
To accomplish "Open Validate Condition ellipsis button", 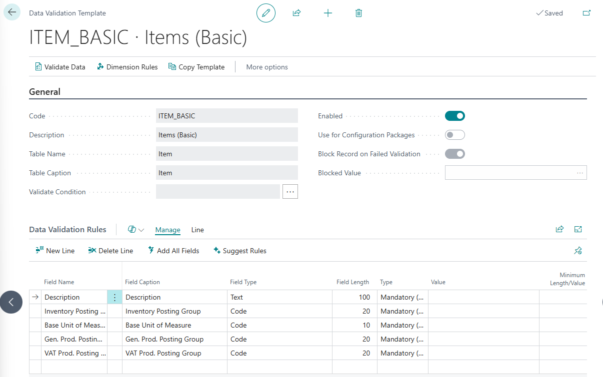I will point(290,192).
